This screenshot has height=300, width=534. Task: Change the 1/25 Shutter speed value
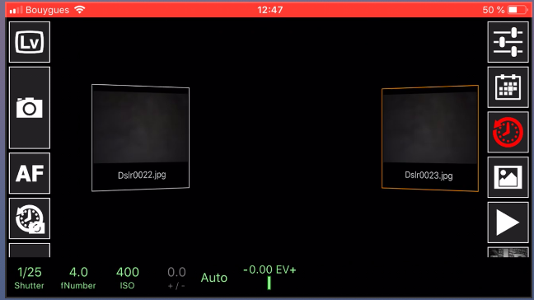[30, 278]
